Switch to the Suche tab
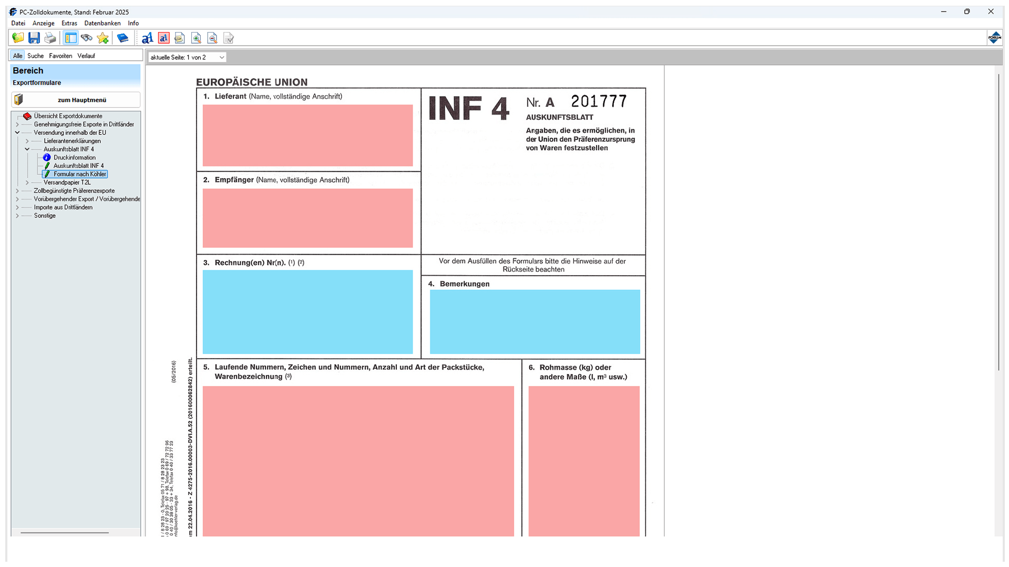1009x567 pixels. point(35,56)
